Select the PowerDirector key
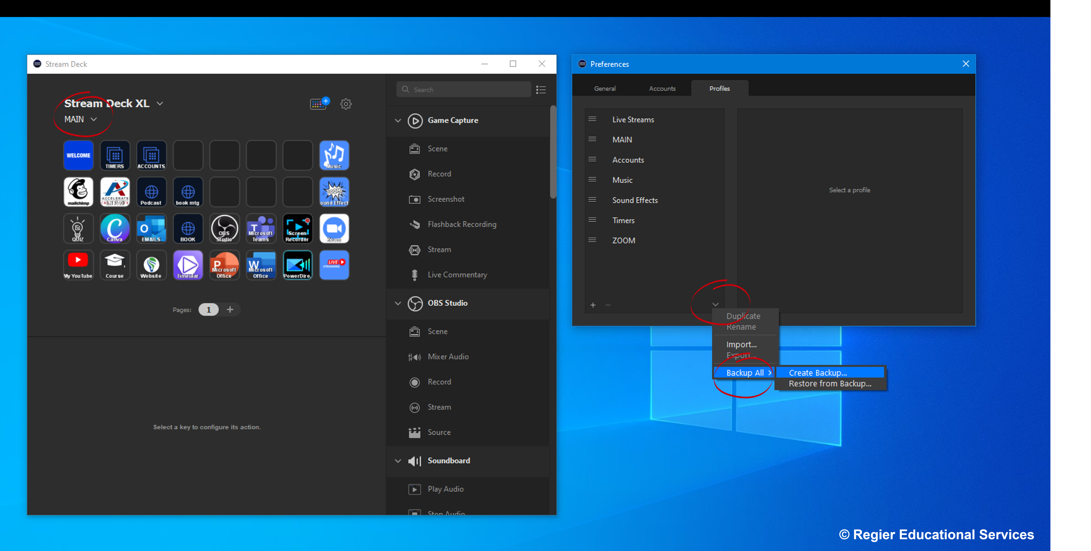 (298, 265)
